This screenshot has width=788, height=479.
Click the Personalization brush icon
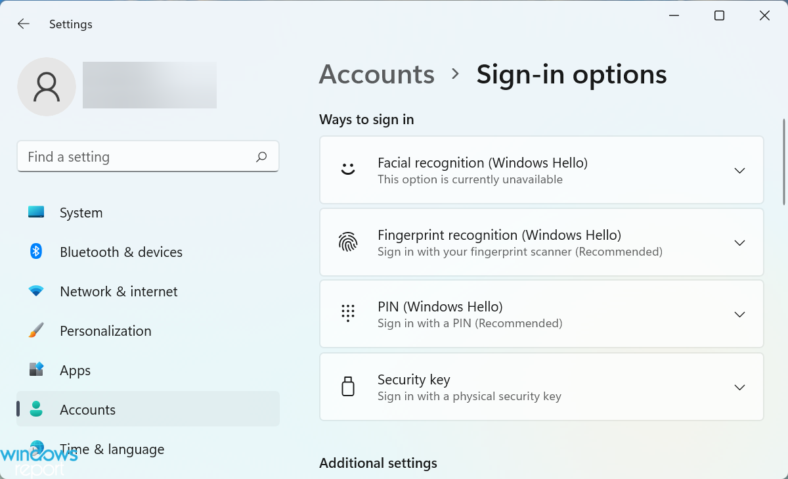(x=36, y=331)
